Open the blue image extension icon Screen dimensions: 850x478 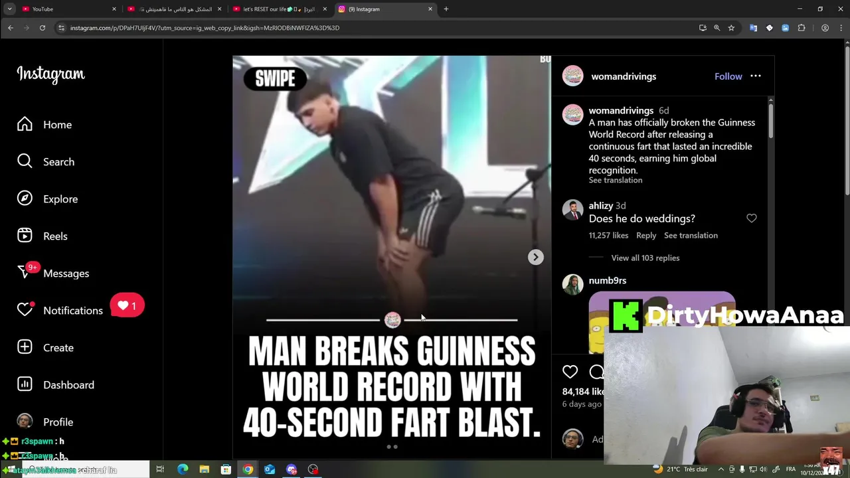coord(785,28)
